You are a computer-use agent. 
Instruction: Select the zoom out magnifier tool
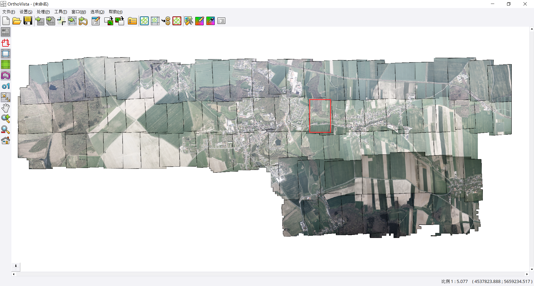(x=6, y=130)
